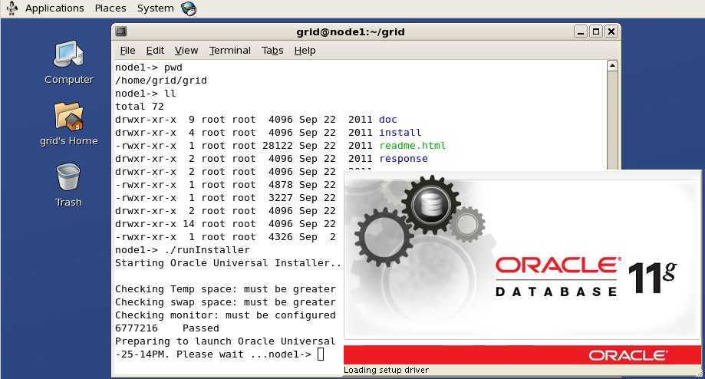Open the System menu
The height and width of the screenshot is (379, 705).
(x=155, y=8)
